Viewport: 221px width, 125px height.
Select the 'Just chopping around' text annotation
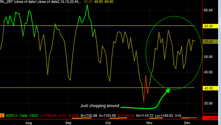pos(100,106)
